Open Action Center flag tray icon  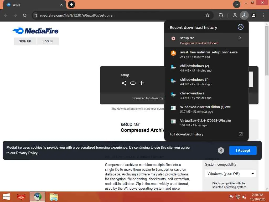231,197
